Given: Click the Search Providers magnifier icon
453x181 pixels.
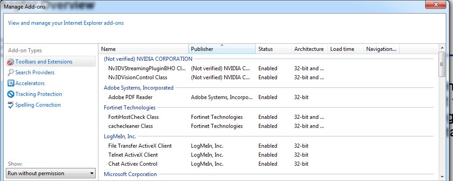Looking at the screenshot, I should click(11, 72).
